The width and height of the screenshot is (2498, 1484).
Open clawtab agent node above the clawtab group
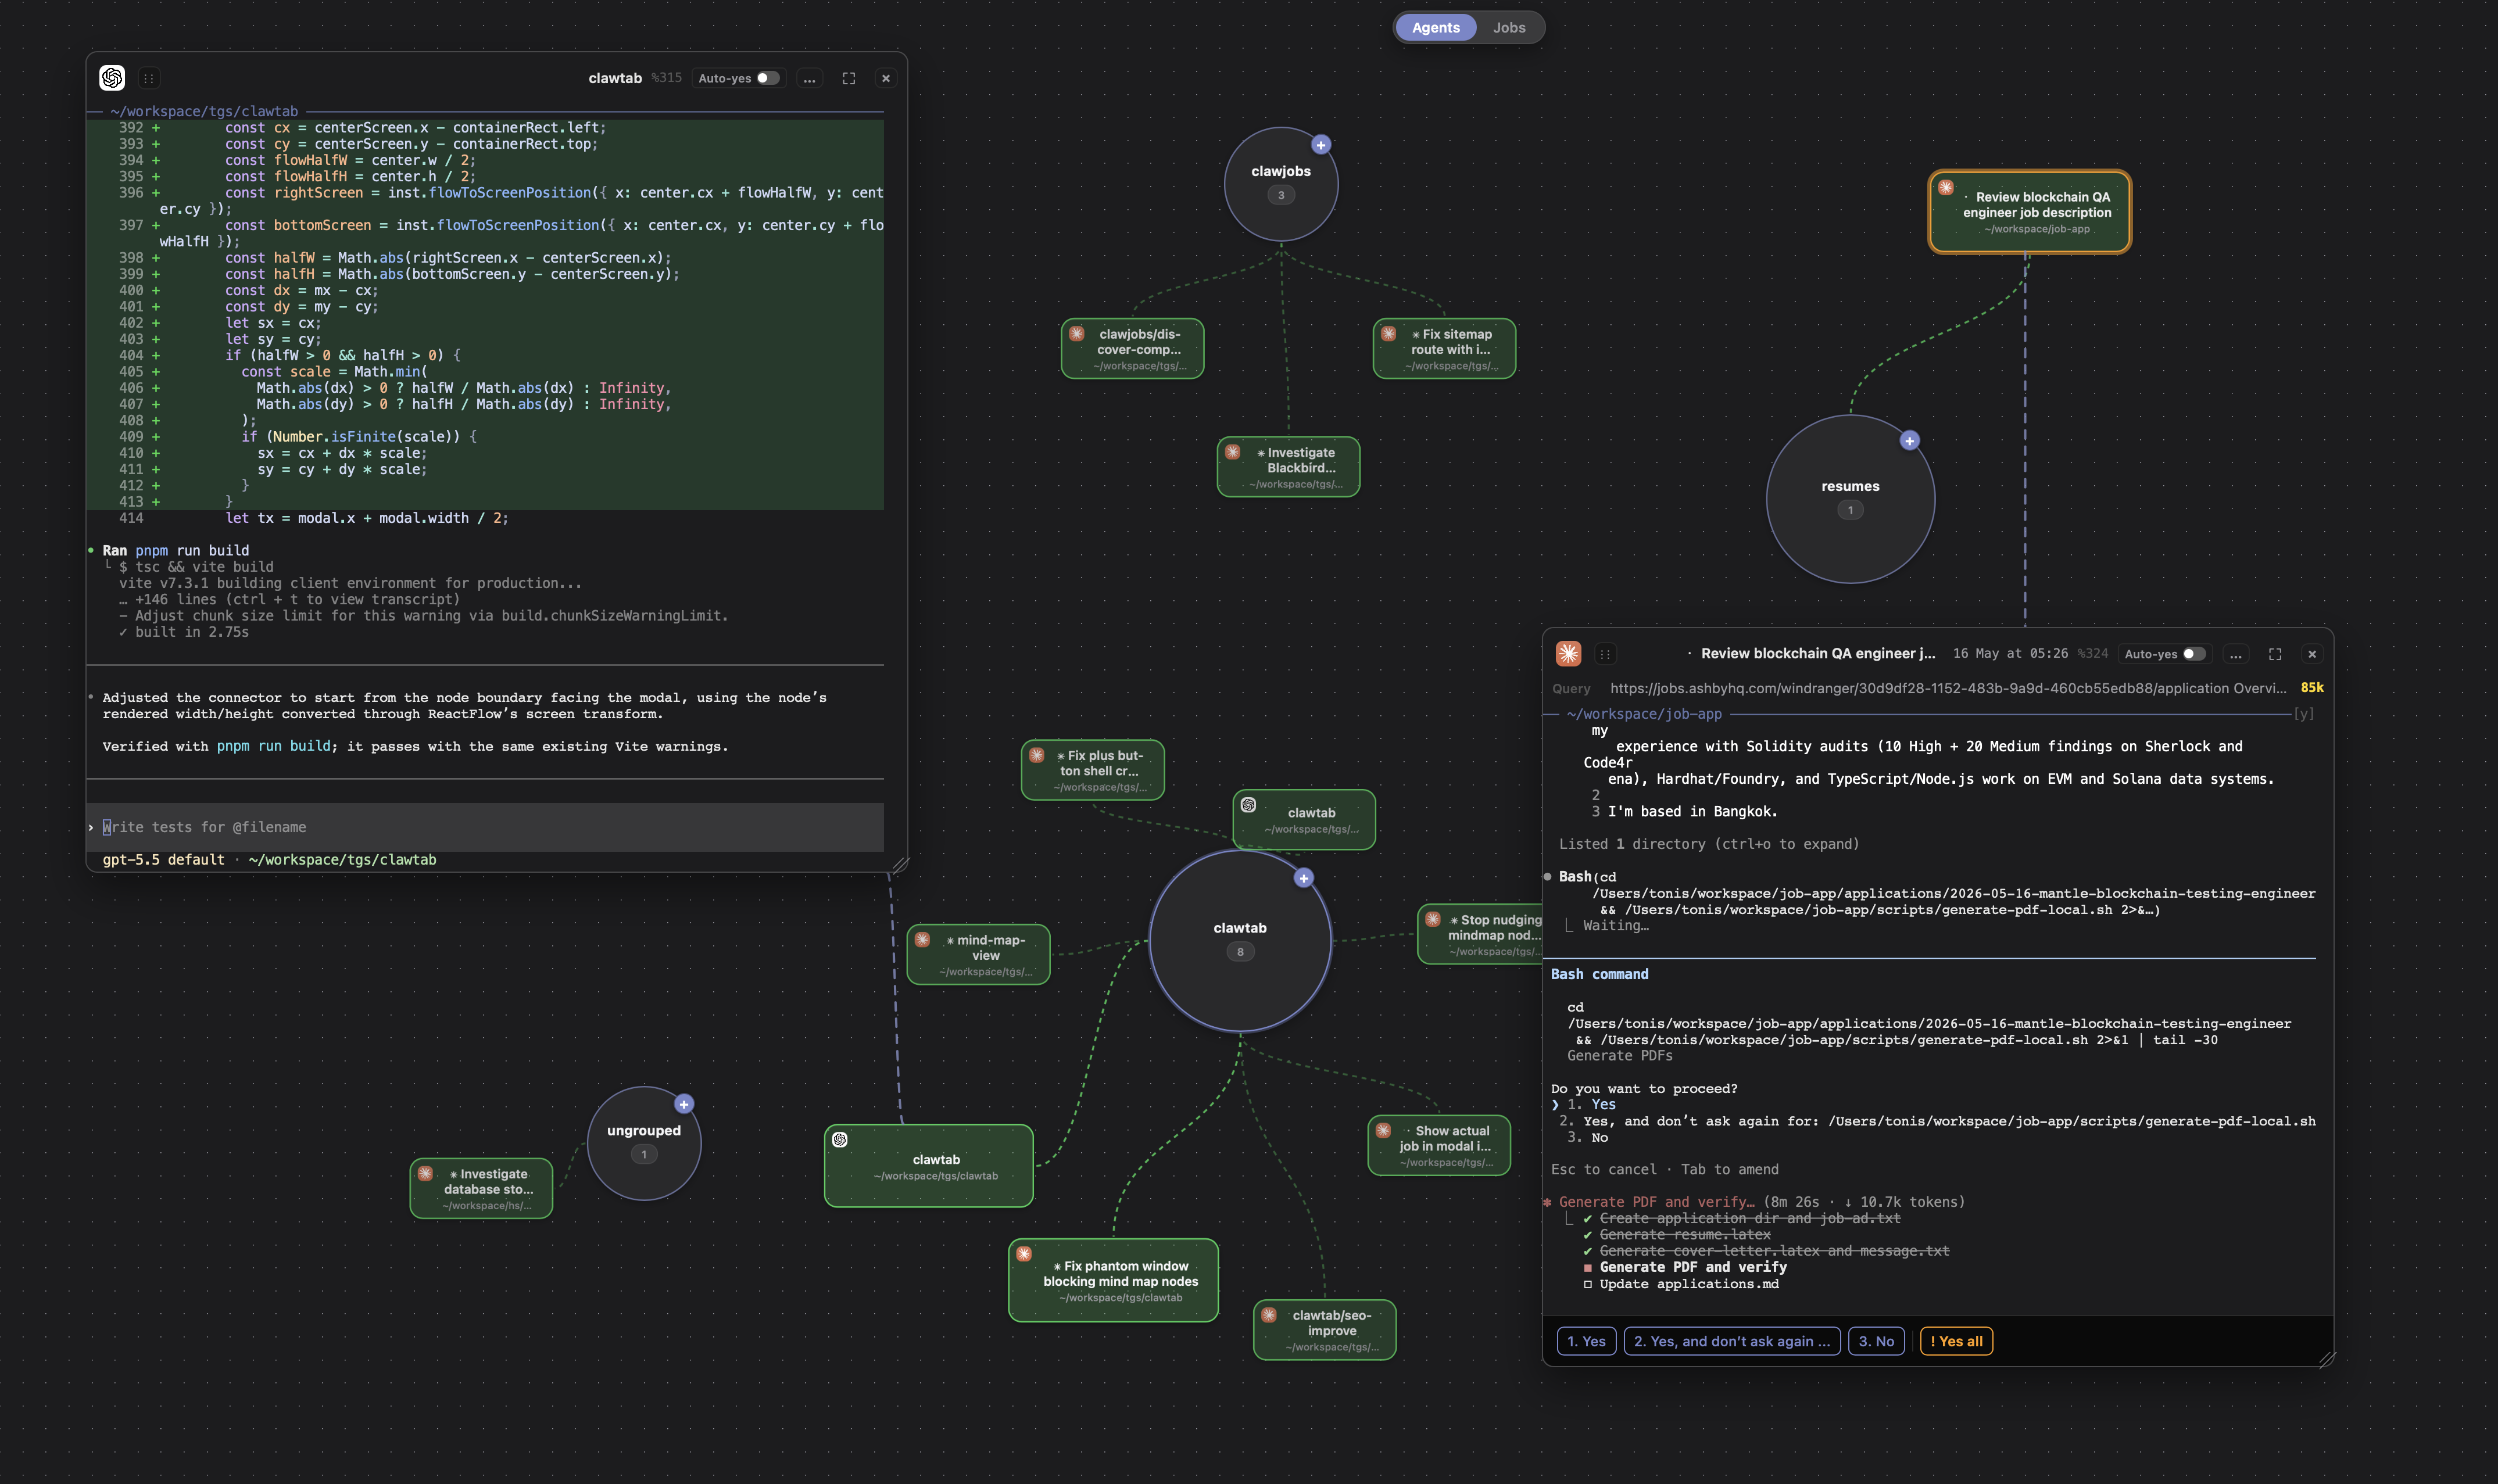[x=1304, y=820]
